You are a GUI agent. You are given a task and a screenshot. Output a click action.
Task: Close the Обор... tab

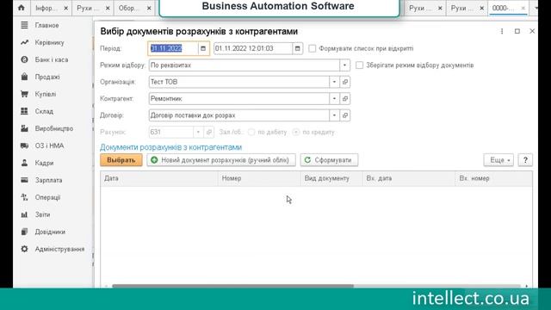[x=149, y=8]
